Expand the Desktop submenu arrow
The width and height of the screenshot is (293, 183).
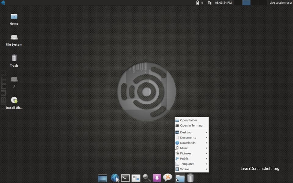[207, 132]
